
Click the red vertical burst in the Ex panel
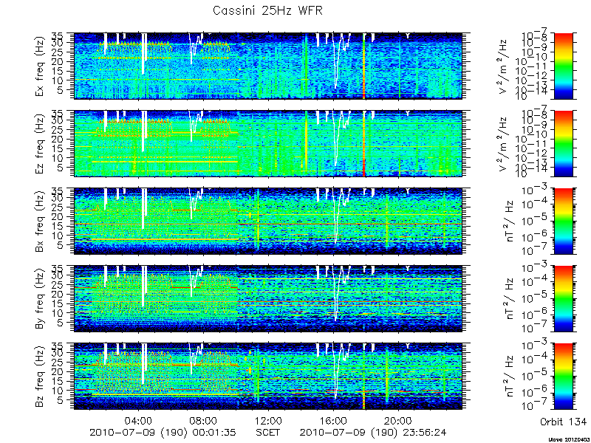(x=363, y=66)
